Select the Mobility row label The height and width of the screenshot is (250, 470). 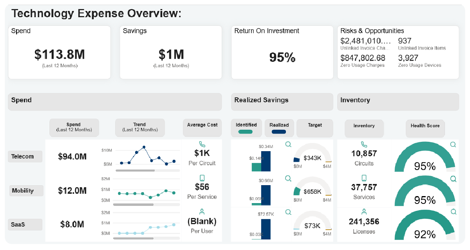tap(26, 191)
